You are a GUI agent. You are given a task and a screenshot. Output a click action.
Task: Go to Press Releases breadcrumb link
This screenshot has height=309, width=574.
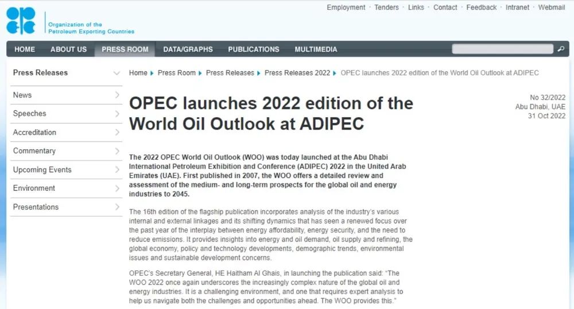pyautogui.click(x=230, y=73)
